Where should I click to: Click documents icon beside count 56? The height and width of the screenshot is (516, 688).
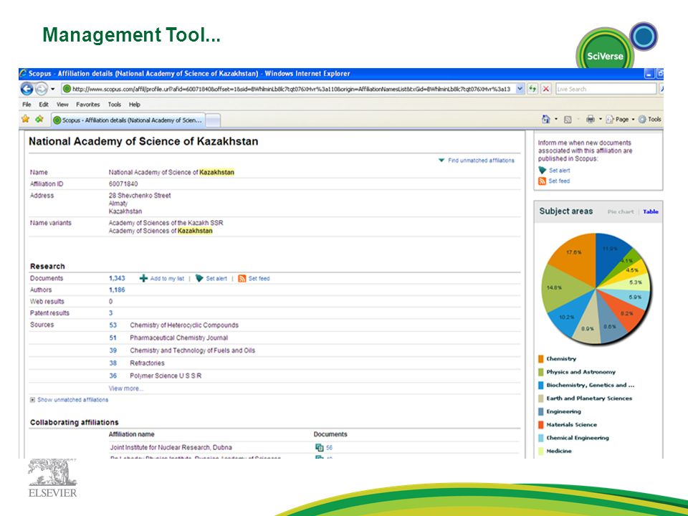click(319, 447)
